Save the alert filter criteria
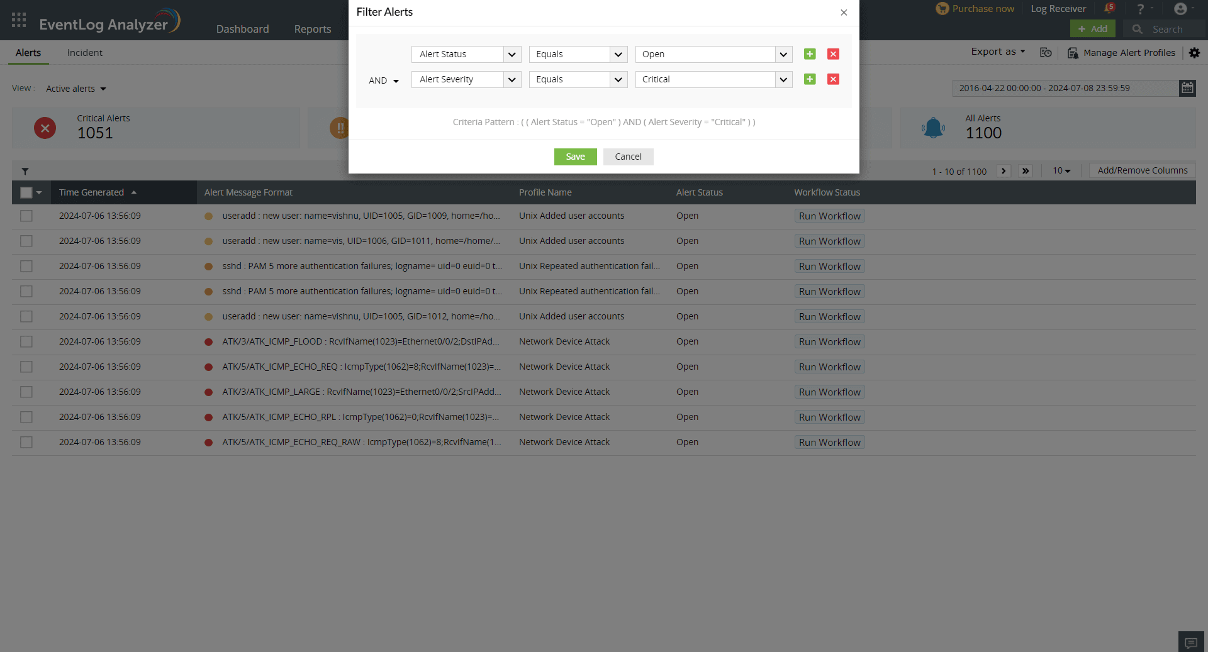This screenshot has height=652, width=1208. tap(575, 157)
